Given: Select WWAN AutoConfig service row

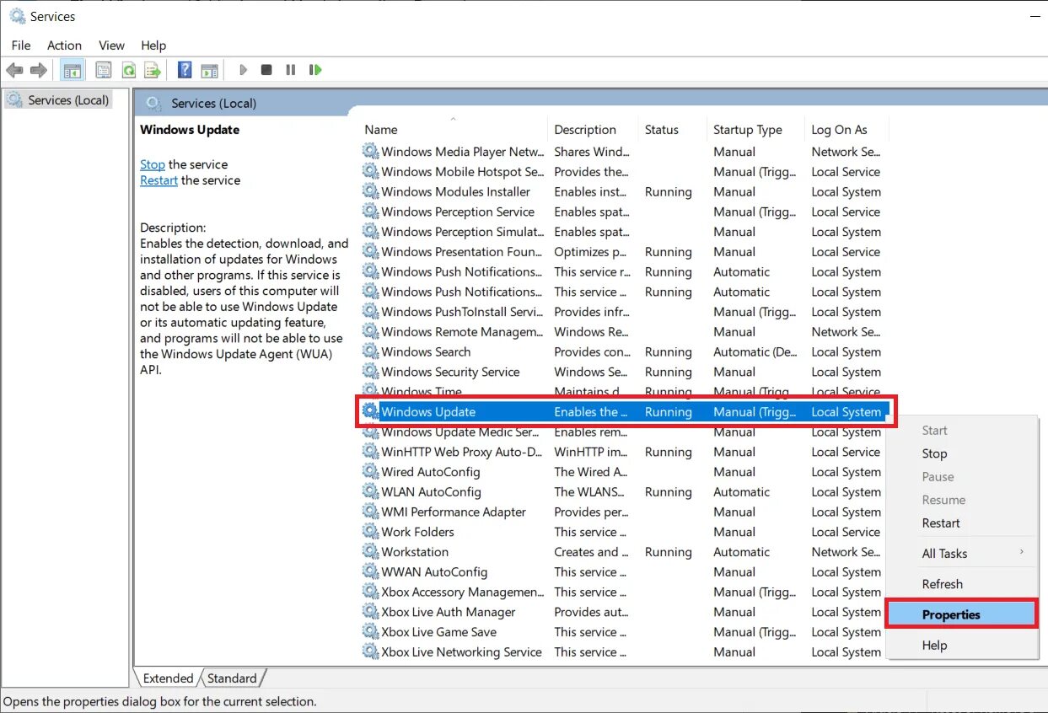Looking at the screenshot, I should click(x=625, y=571).
